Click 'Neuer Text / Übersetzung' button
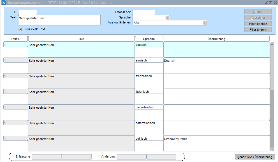278x162 pixels. point(255,157)
